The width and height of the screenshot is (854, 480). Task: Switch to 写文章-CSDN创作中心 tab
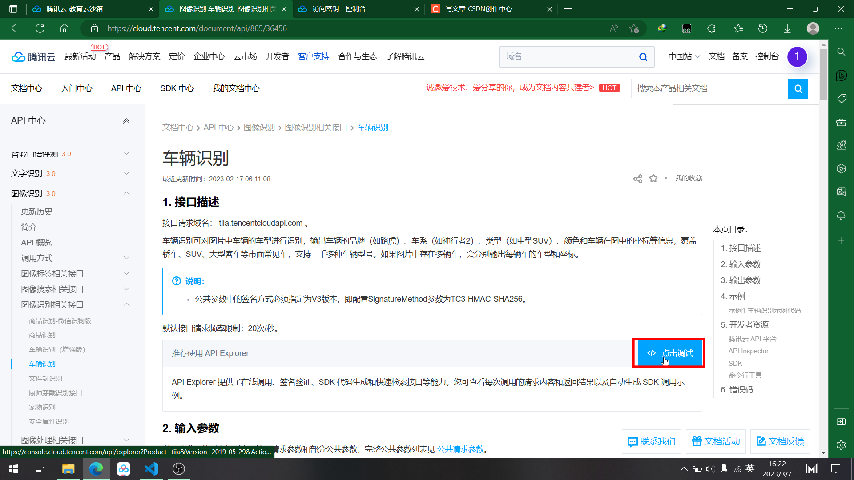click(491, 9)
